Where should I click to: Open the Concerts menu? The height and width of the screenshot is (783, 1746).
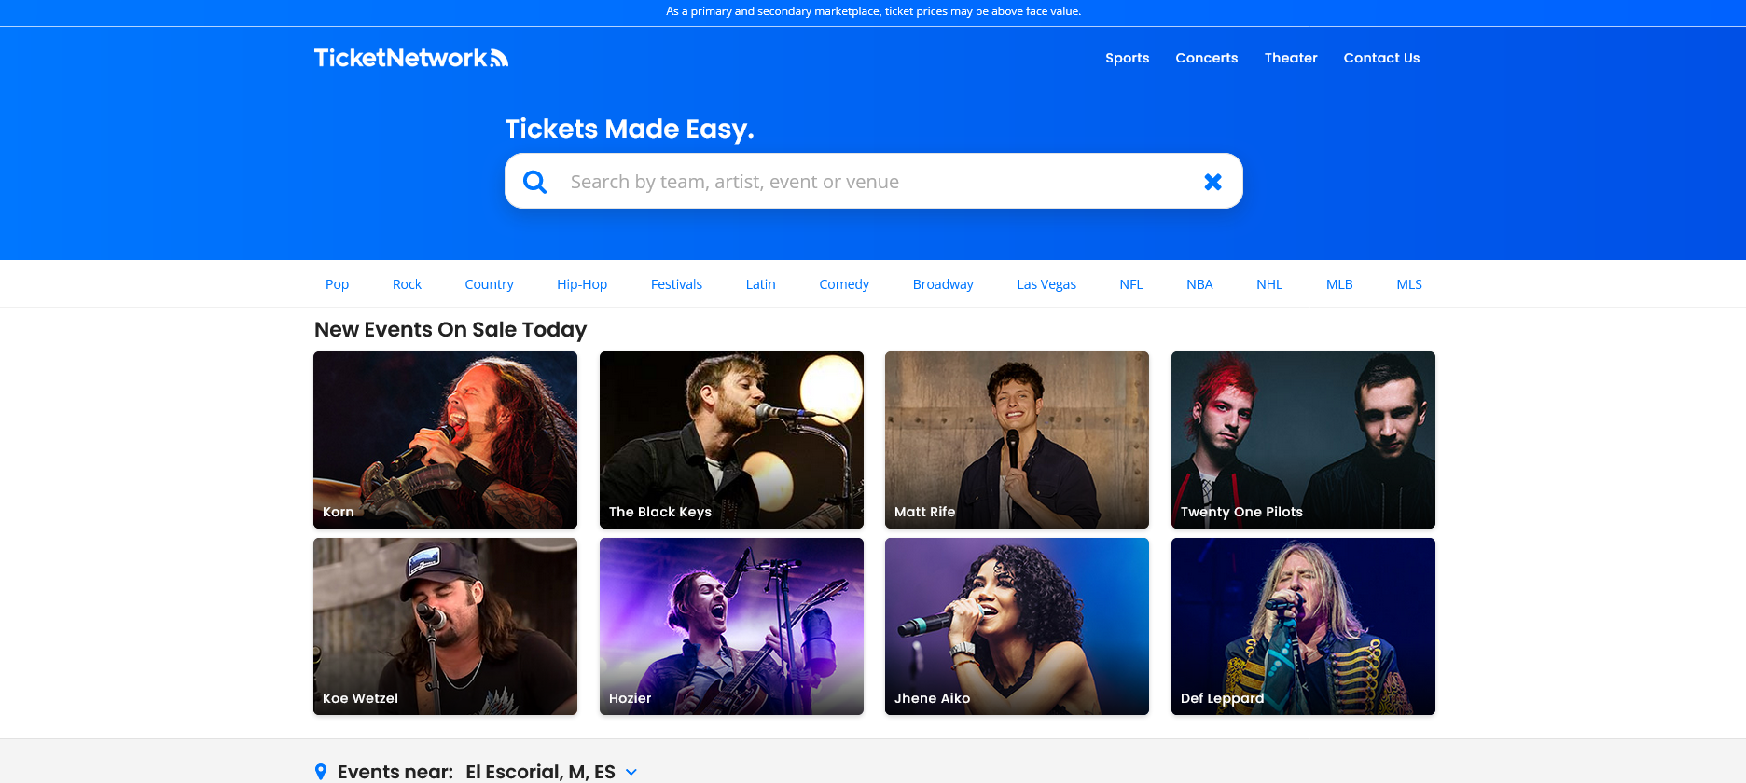point(1207,58)
